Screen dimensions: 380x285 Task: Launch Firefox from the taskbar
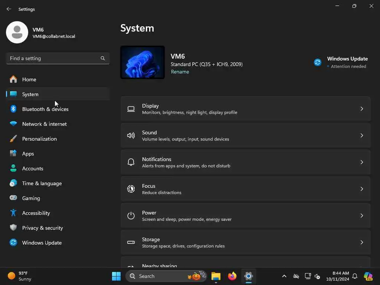(232, 276)
